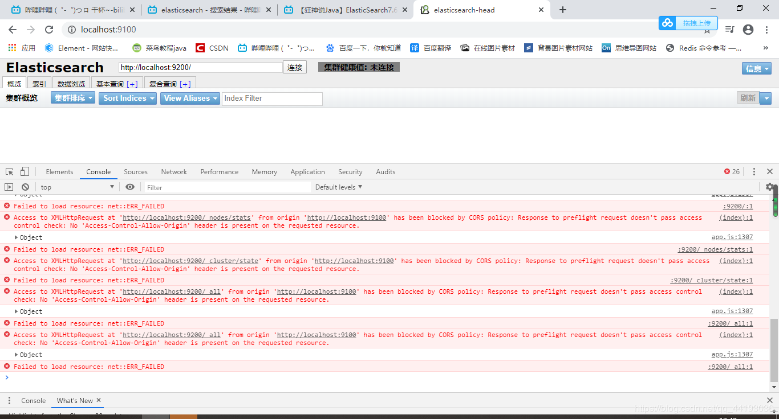779x419 pixels.
Task: Switch to the drawer Console tab
Action: click(x=34, y=401)
